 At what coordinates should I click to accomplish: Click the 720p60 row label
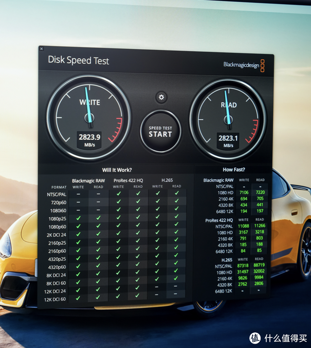point(59,202)
